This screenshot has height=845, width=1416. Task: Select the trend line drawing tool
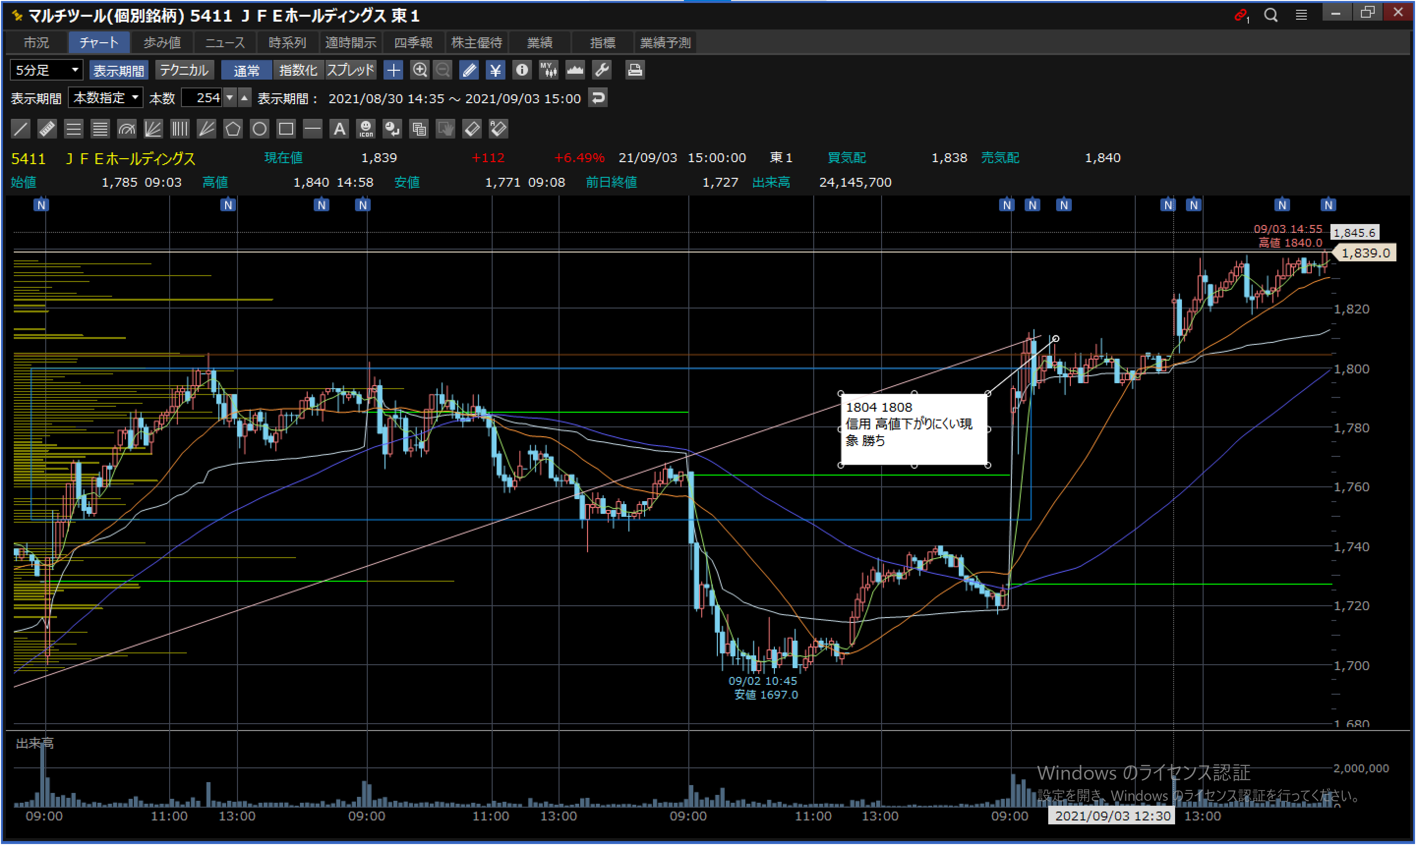pos(21,129)
